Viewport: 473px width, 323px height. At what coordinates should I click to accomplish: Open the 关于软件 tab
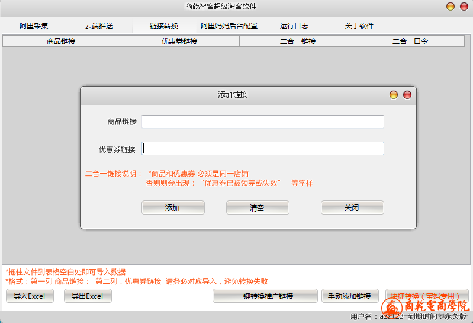coord(359,26)
